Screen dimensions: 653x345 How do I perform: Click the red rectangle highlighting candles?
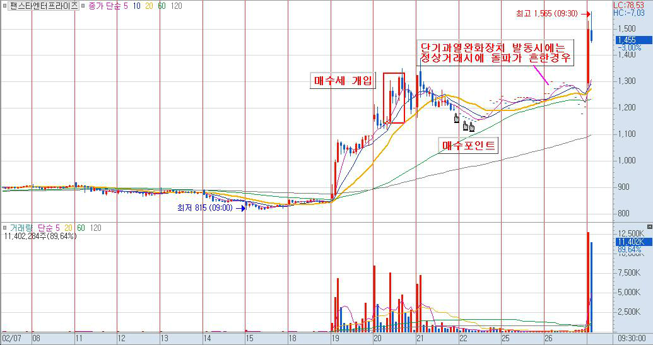[394, 97]
